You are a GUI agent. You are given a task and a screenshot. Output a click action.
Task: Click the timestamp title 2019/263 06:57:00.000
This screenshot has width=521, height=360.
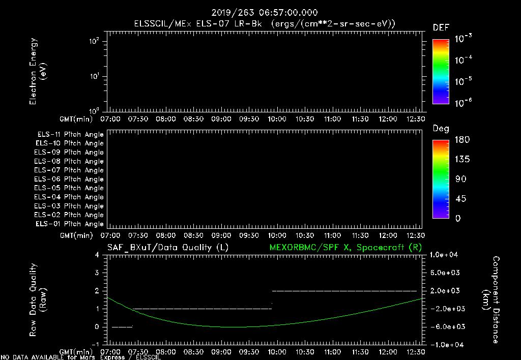click(x=265, y=13)
